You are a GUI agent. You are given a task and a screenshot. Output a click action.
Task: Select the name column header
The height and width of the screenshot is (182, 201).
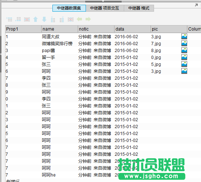(x=60, y=29)
